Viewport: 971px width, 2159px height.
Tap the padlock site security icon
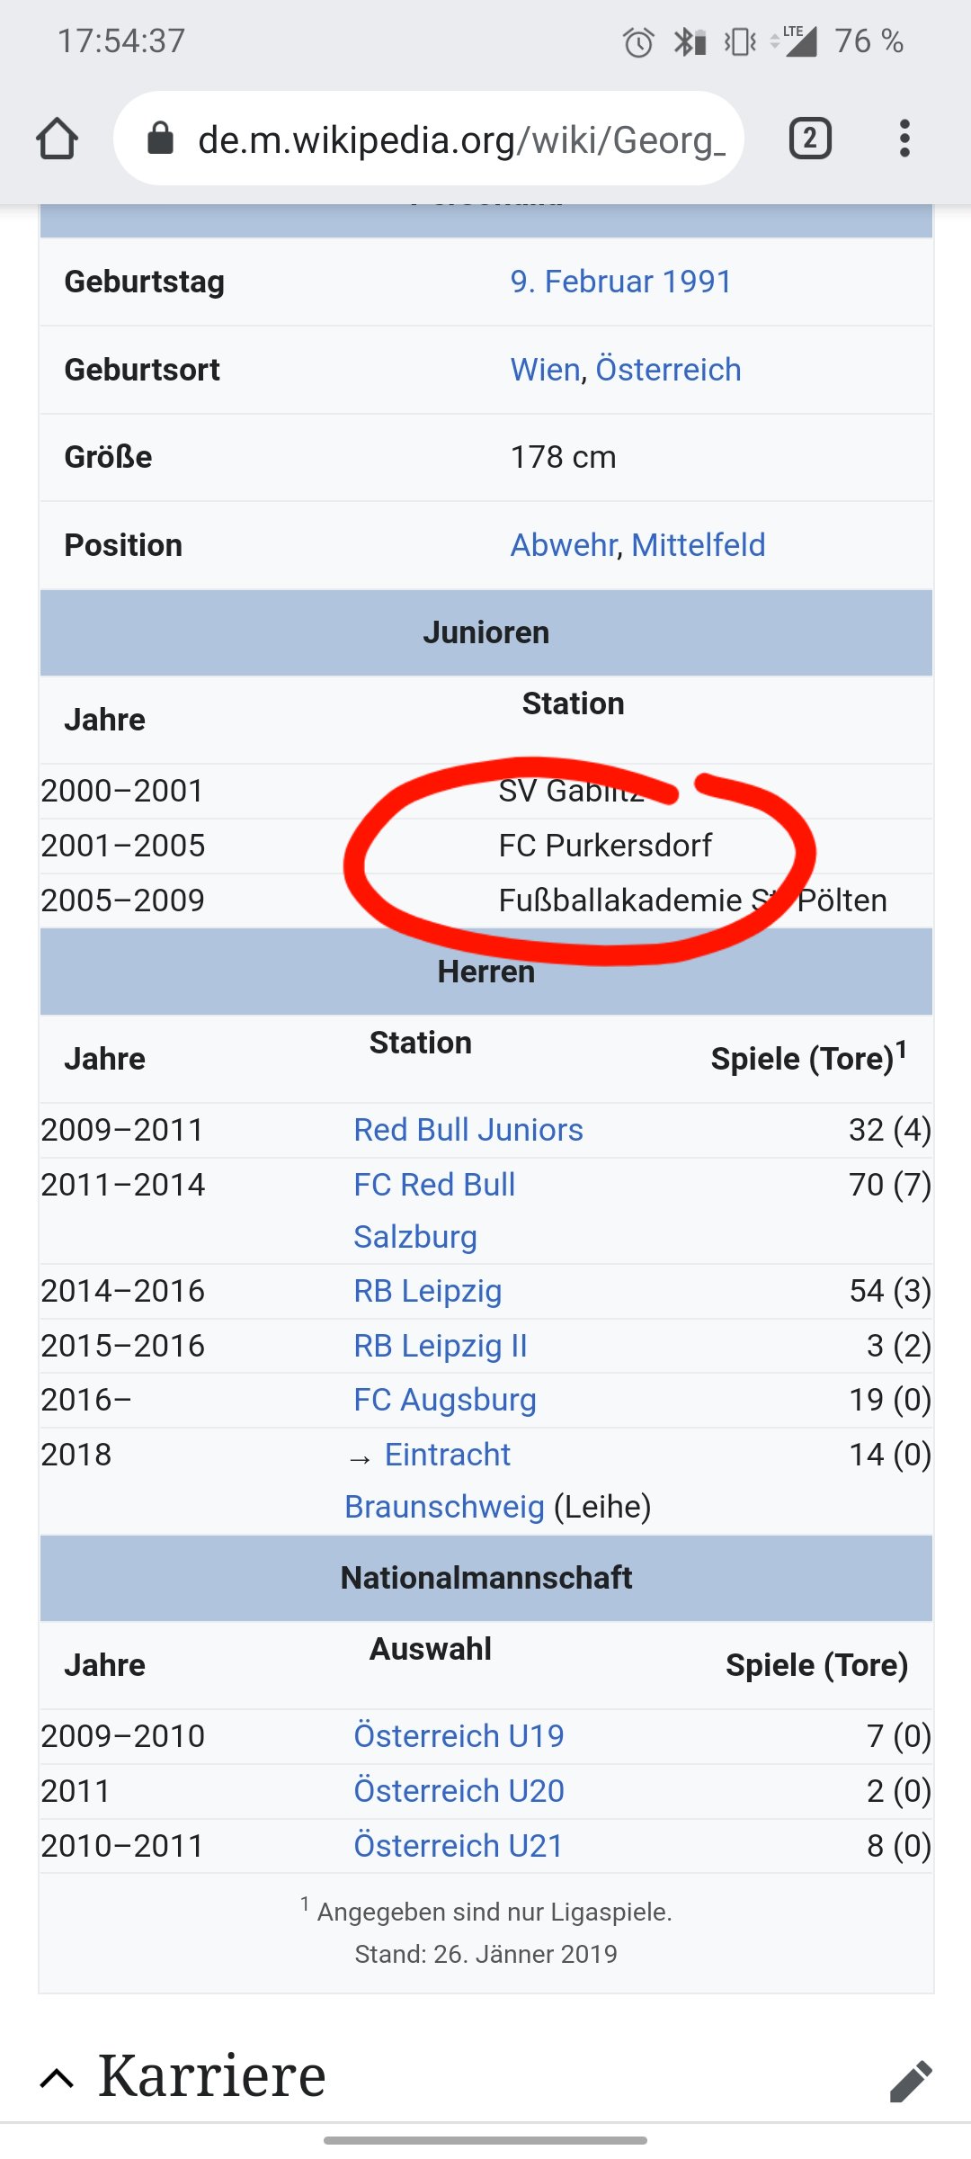(x=160, y=139)
